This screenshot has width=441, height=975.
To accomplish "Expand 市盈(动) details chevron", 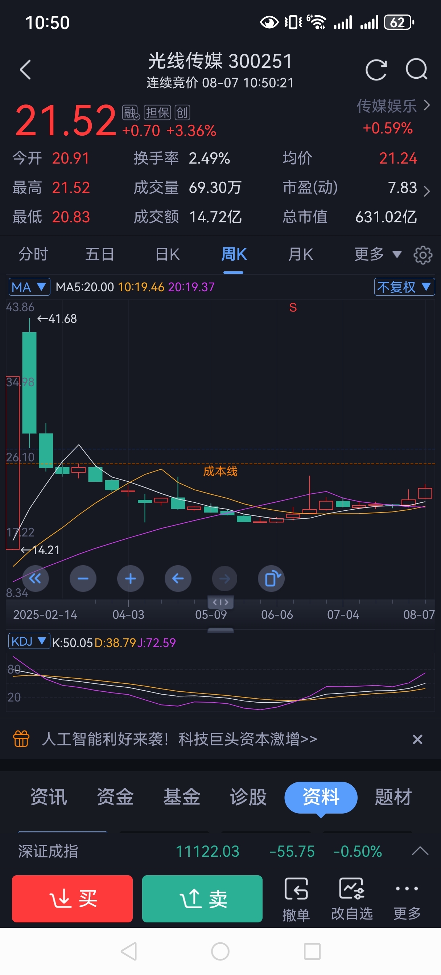I will (x=426, y=191).
